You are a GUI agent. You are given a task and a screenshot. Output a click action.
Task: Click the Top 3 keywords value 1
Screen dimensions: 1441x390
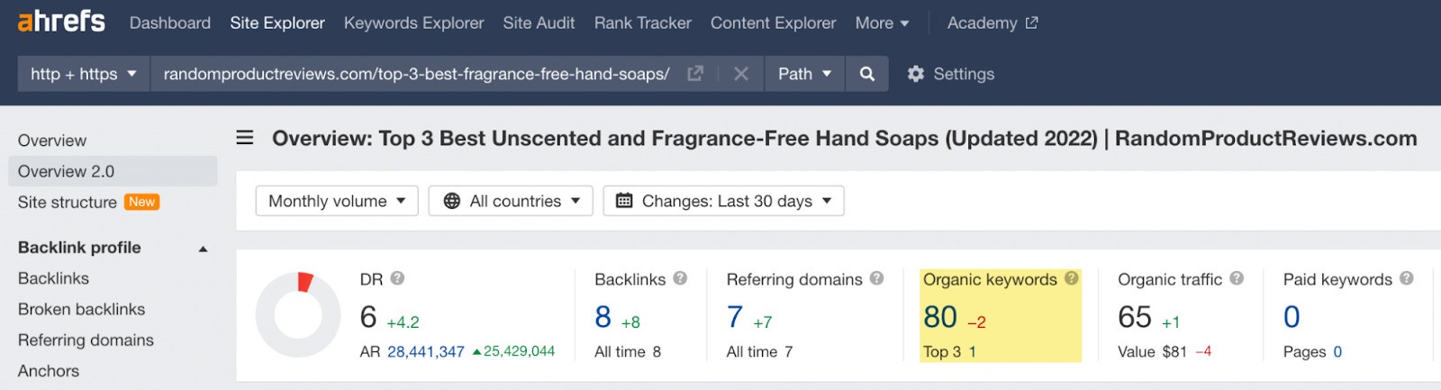coord(973,352)
